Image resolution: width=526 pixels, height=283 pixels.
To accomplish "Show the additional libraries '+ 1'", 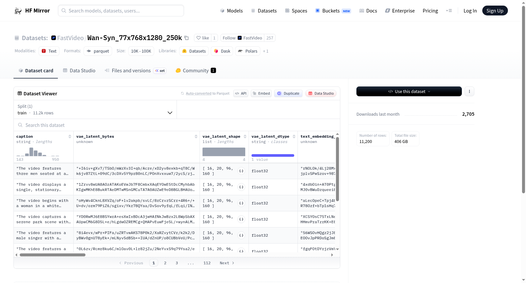I will pyautogui.click(x=266, y=51).
